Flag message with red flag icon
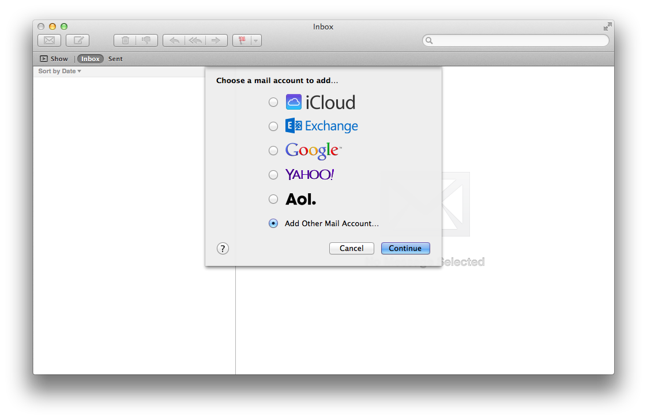The width and height of the screenshot is (647, 420). coord(242,40)
